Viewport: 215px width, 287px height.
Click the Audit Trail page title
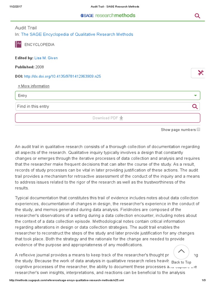[26, 28]
